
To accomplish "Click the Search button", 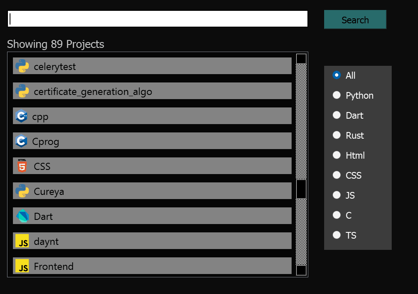I will coord(355,20).
